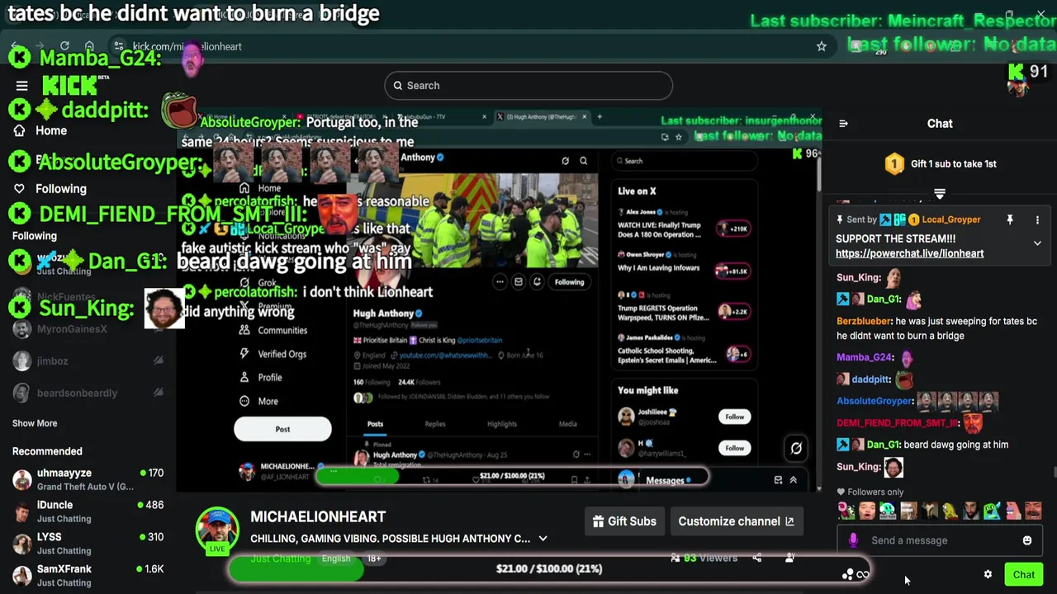Click the purple icon in message box
The width and height of the screenshot is (1057, 594).
click(x=853, y=540)
